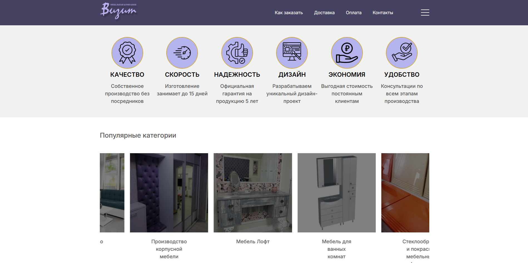This screenshot has width=528, height=263.
Task: Click the red glossy facades thumbnail
Action: coord(405,193)
